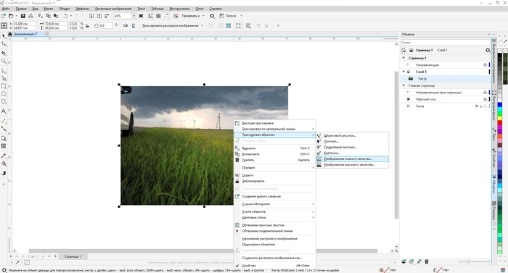This screenshot has width=508, height=273.
Task: Click the Print icon in toolbar
Action: pyautogui.click(x=30, y=15)
